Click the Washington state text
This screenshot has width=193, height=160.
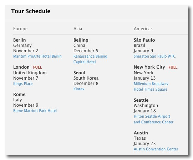tap(146, 106)
